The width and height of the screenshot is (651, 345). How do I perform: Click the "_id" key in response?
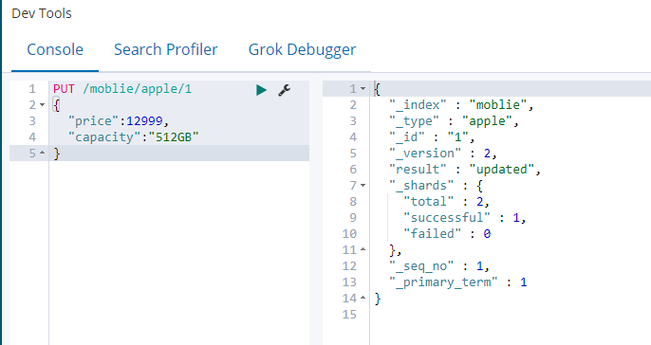click(x=406, y=137)
